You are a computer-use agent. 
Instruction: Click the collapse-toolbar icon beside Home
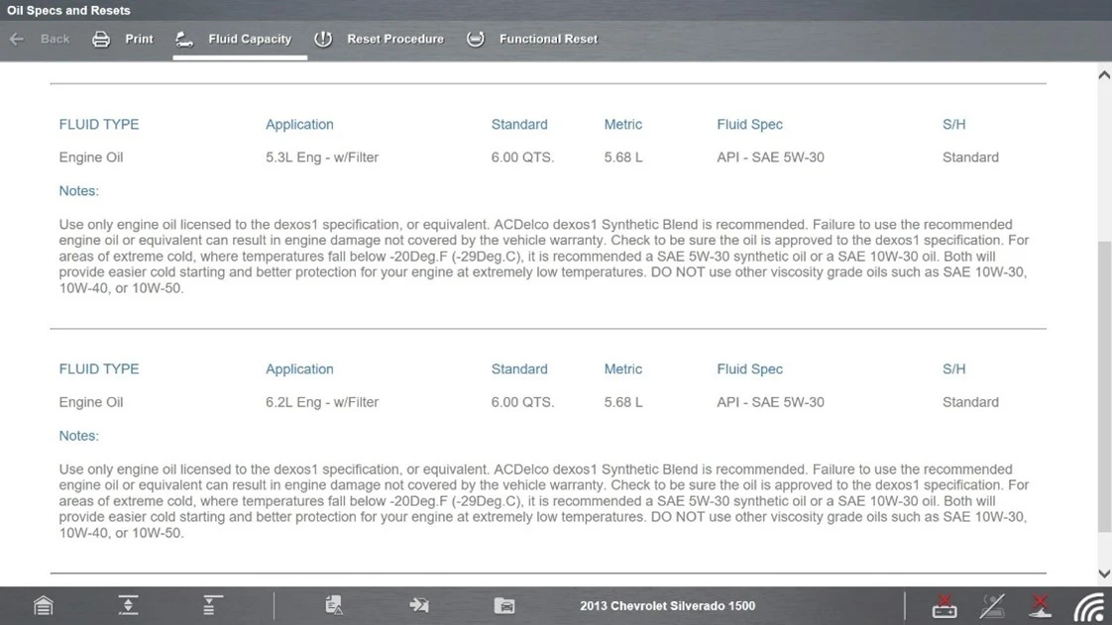[x=128, y=605]
